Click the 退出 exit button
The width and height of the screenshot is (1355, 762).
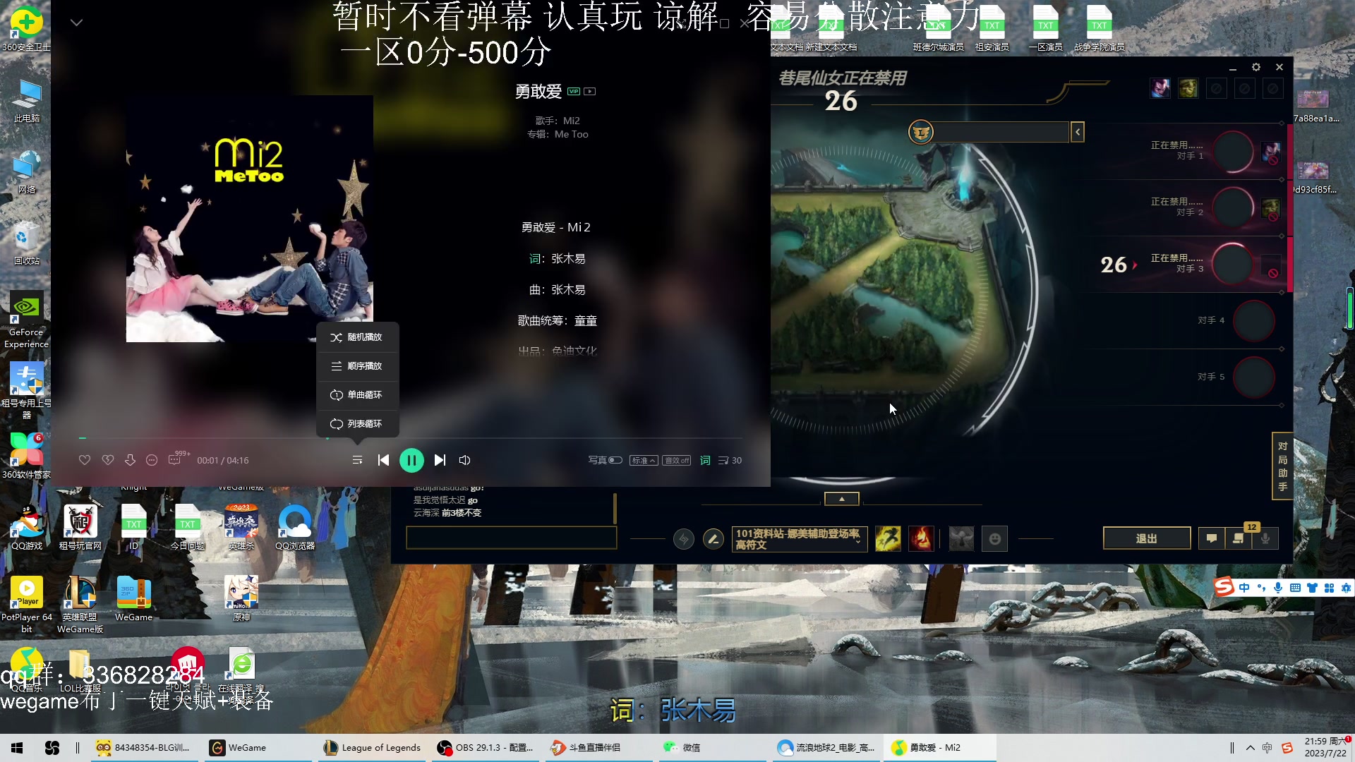[x=1147, y=538]
